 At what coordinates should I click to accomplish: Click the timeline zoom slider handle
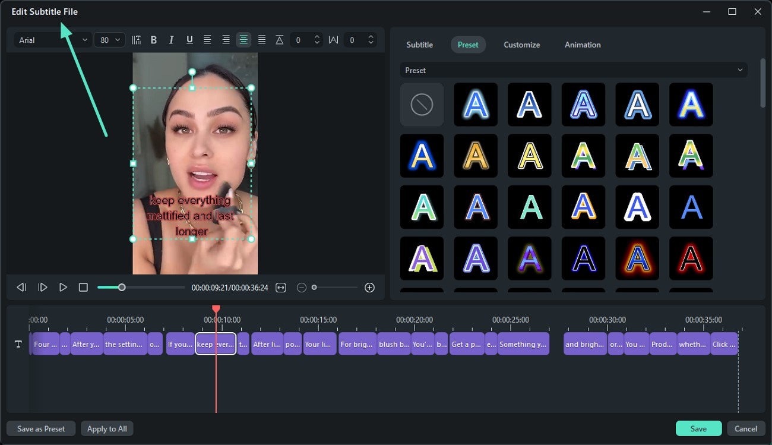[x=314, y=288]
